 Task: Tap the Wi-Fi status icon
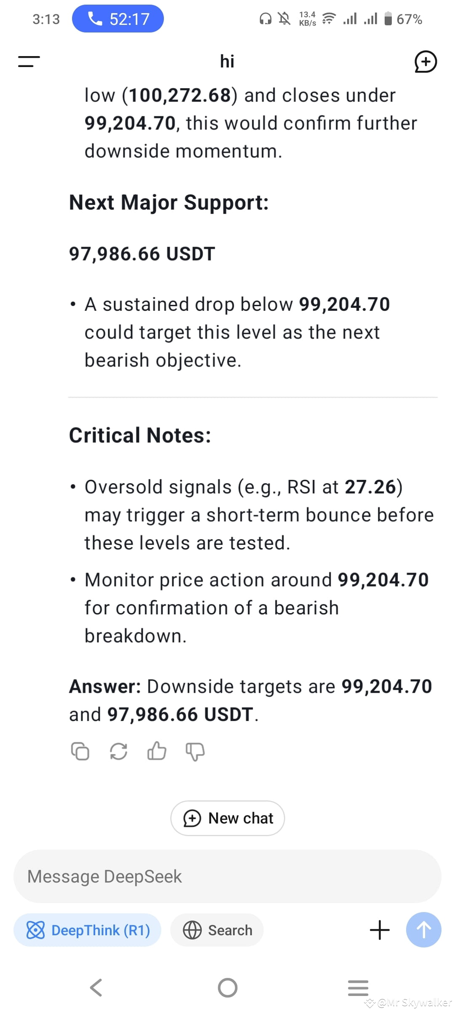[x=329, y=19]
